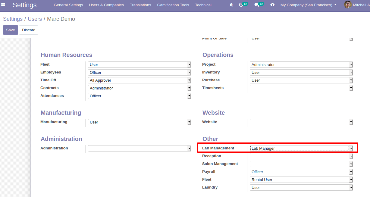Expand the Manufacturing access dropdown
This screenshot has width=370, height=197.
[140, 122]
